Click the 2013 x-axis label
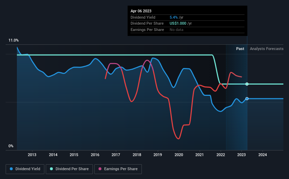The height and width of the screenshot is (179, 289). click(32, 155)
